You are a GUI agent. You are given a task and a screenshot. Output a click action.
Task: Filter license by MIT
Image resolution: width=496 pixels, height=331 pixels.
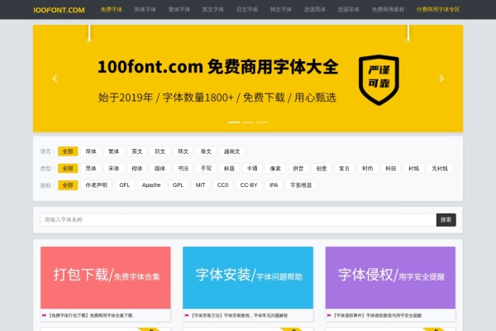coord(201,185)
